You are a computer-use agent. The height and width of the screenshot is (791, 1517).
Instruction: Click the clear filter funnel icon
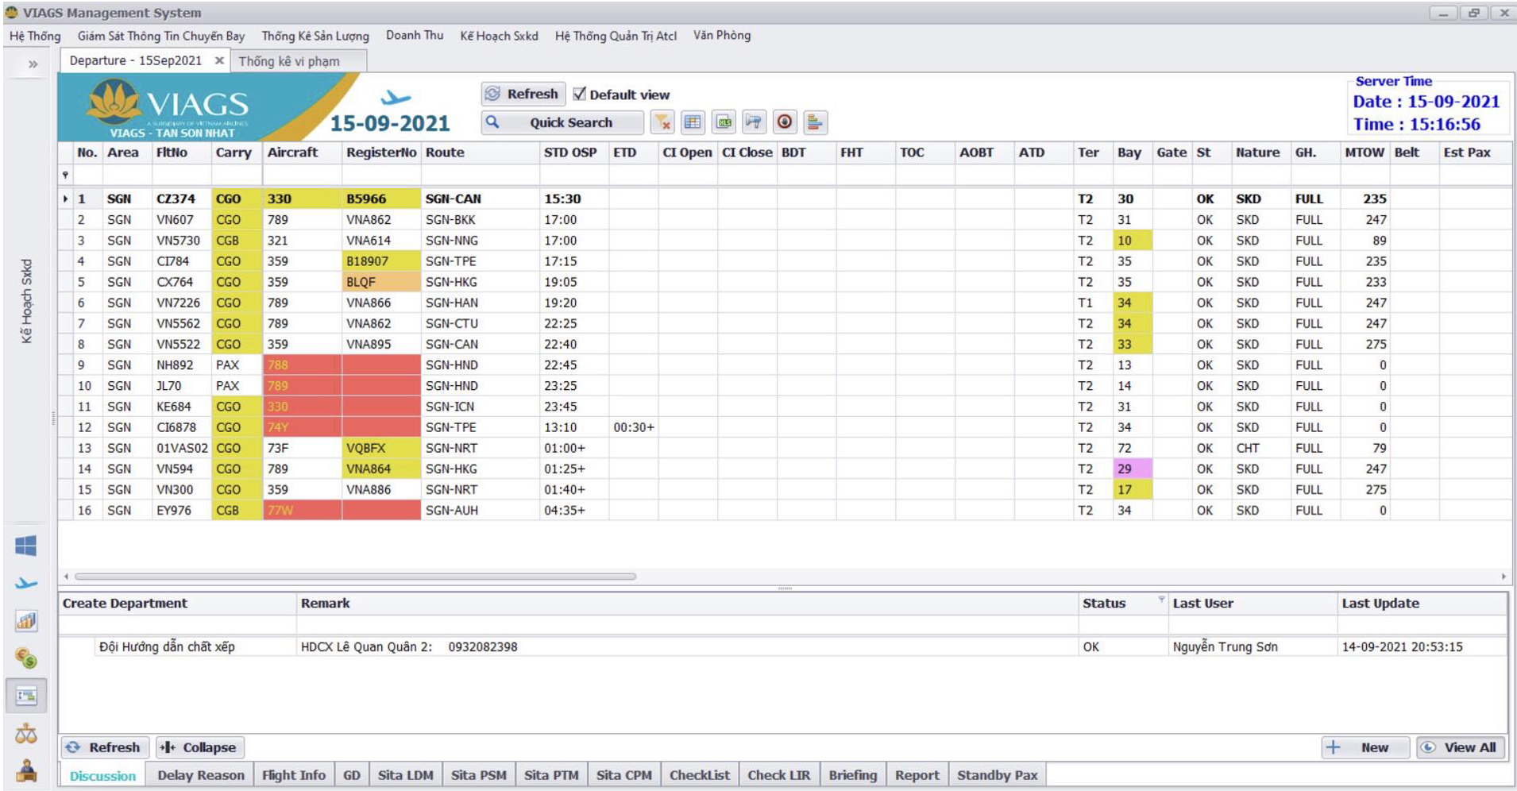click(x=662, y=122)
